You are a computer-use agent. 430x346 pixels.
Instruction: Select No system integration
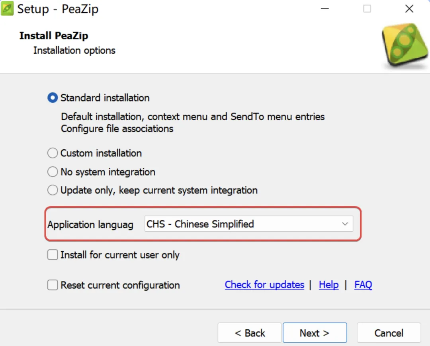pyautogui.click(x=53, y=172)
